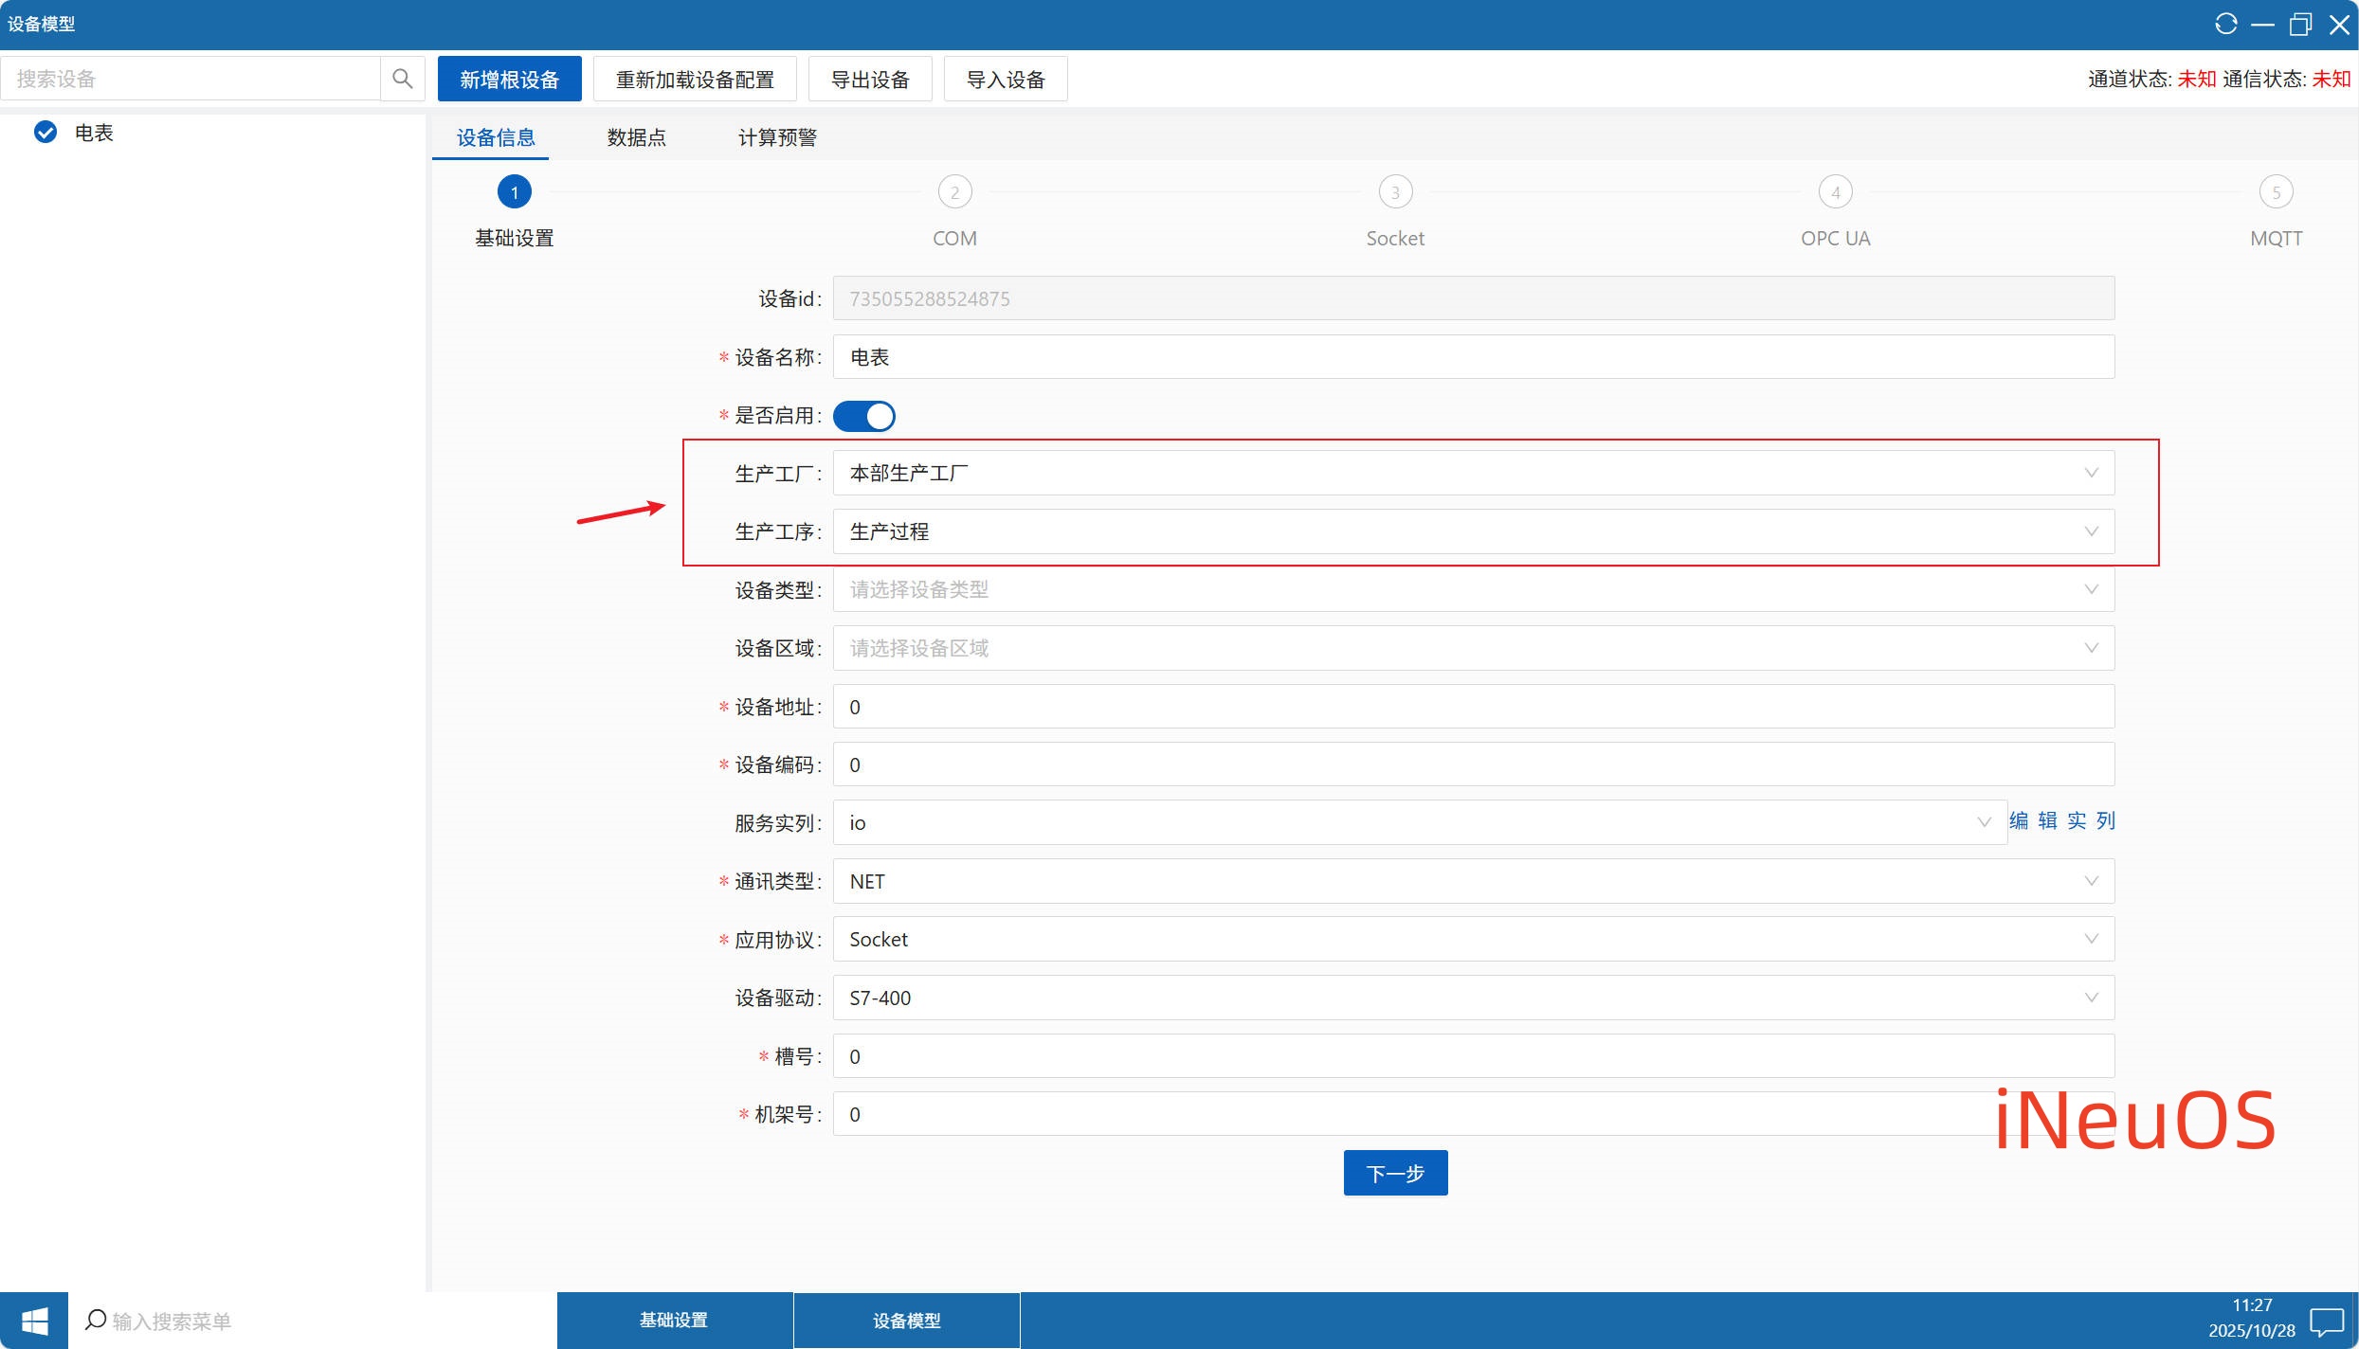Open the notification chat icon in taskbar
The height and width of the screenshot is (1349, 2359).
pyautogui.click(x=2327, y=1321)
